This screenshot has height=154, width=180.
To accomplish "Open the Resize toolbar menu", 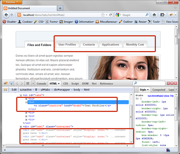I will pos(140,22).
